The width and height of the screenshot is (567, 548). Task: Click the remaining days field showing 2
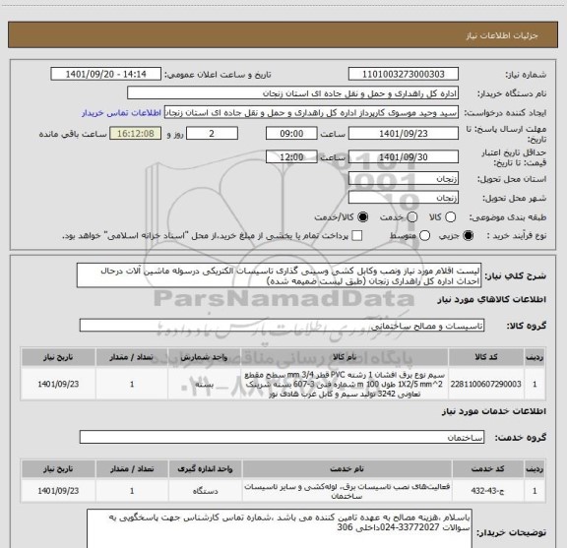click(212, 134)
